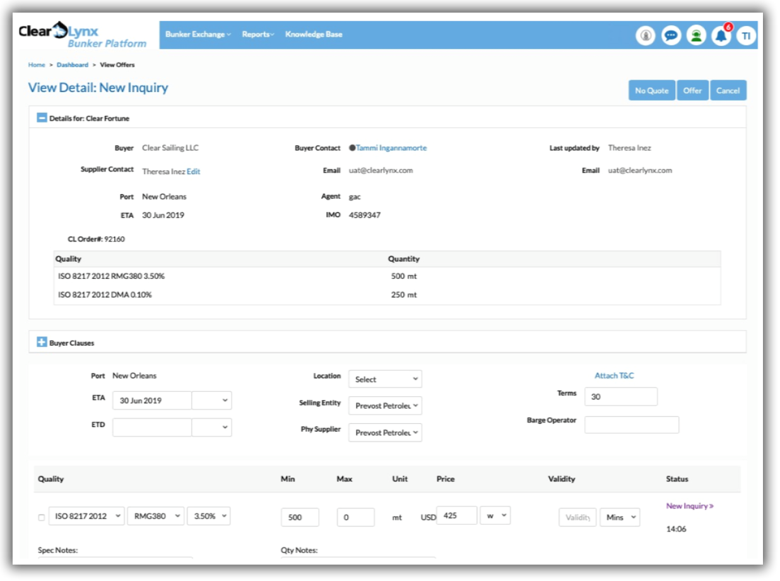Click the 500 mt quantity cell
Image resolution: width=780 pixels, height=581 pixels.
pos(404,276)
